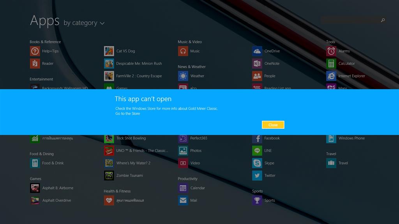Screen dimensions: 399x224
Task: Open the People app icon
Action: click(257, 76)
